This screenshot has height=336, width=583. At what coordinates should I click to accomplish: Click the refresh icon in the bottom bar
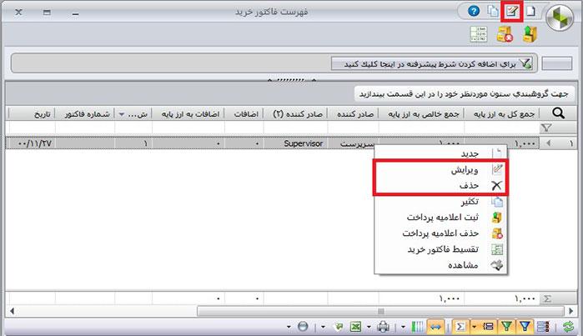[x=568, y=326]
